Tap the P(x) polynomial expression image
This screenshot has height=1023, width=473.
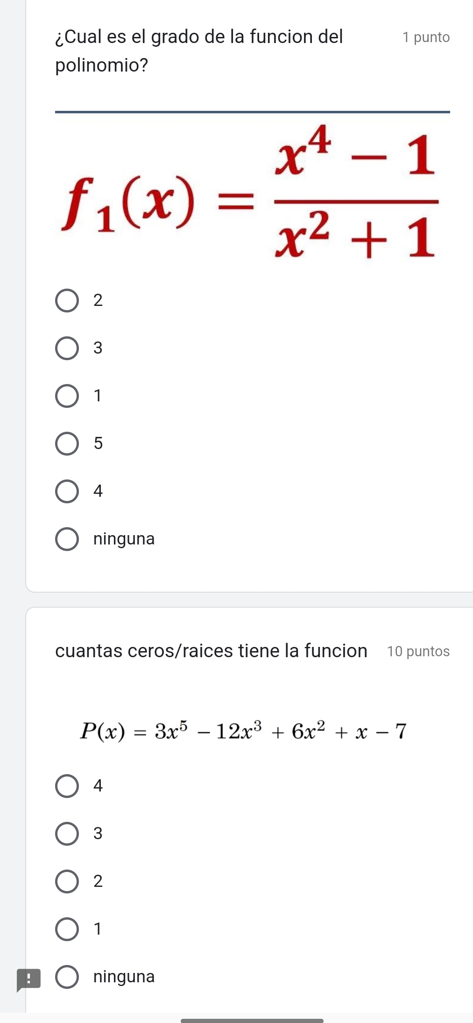pyautogui.click(x=243, y=731)
